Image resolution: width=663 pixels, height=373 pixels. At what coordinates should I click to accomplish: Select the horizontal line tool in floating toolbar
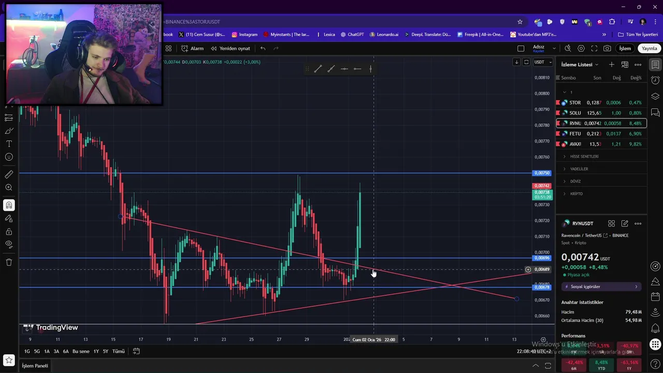click(x=344, y=69)
